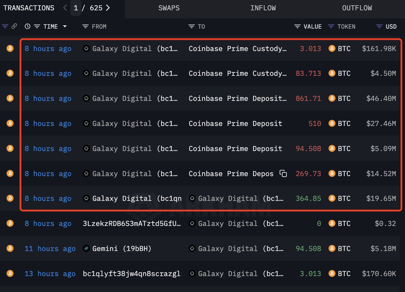Click the clock icon beside TIME
The width and height of the screenshot is (405, 292).
(x=27, y=26)
